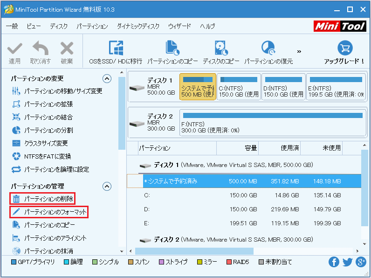The height and width of the screenshot is (278, 371).
Task: Click the sidebar scroll-up arrow
Action: point(122,72)
